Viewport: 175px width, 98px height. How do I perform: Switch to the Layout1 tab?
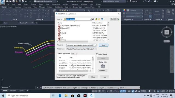13,90
